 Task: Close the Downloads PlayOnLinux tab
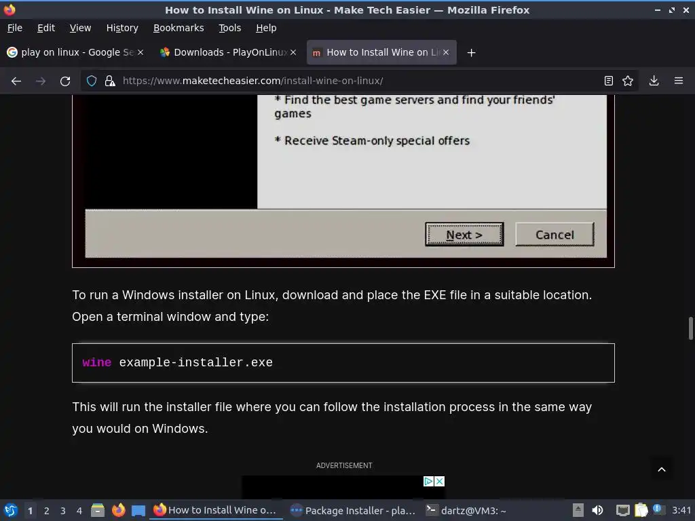pos(293,52)
